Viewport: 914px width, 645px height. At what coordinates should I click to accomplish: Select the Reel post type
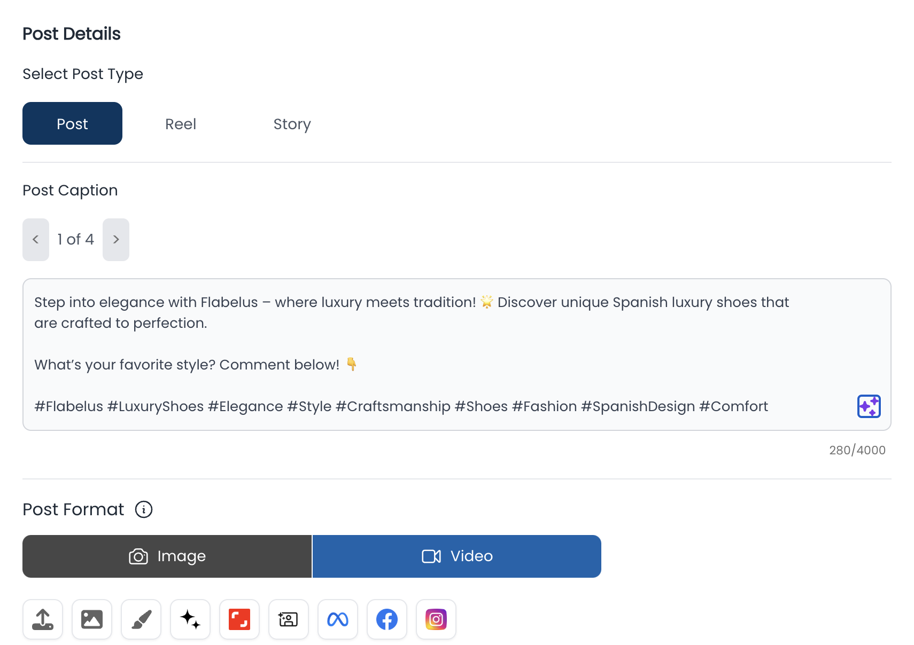[181, 124]
